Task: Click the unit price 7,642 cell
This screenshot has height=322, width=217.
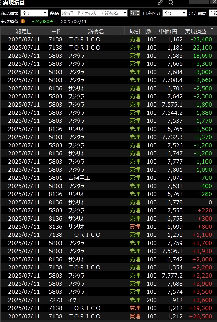Action: tap(175, 96)
